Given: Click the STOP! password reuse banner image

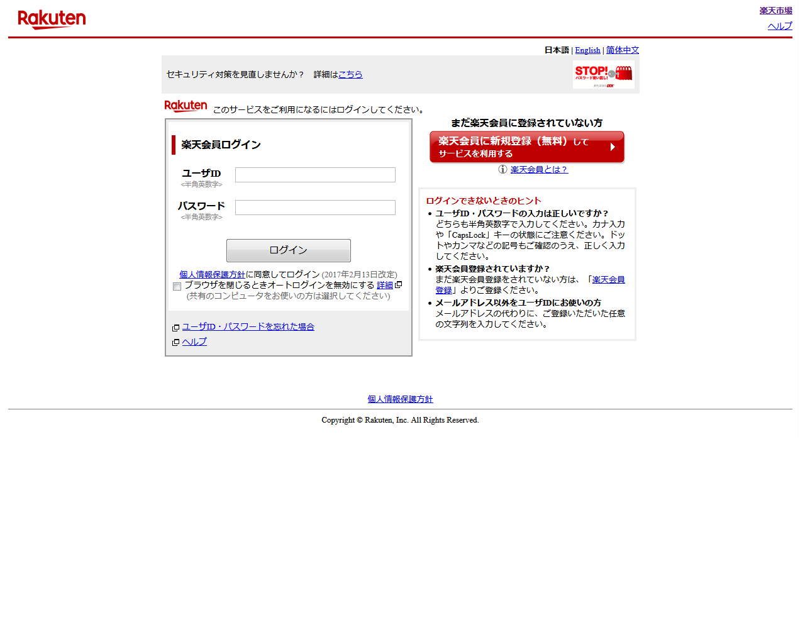Looking at the screenshot, I should 603,75.
